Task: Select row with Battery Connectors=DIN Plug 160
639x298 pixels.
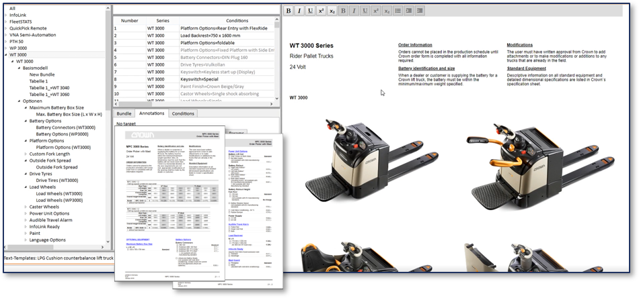Action: [194, 57]
